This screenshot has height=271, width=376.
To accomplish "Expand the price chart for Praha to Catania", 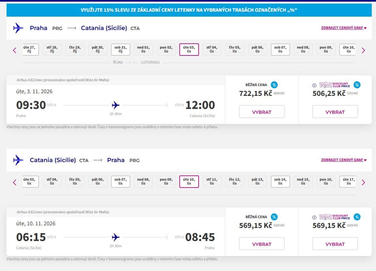I will 344,28.
